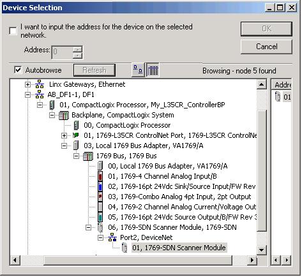The height and width of the screenshot is (277, 302).
Task: Enable manual address input checkbox
Action: (x=13, y=31)
